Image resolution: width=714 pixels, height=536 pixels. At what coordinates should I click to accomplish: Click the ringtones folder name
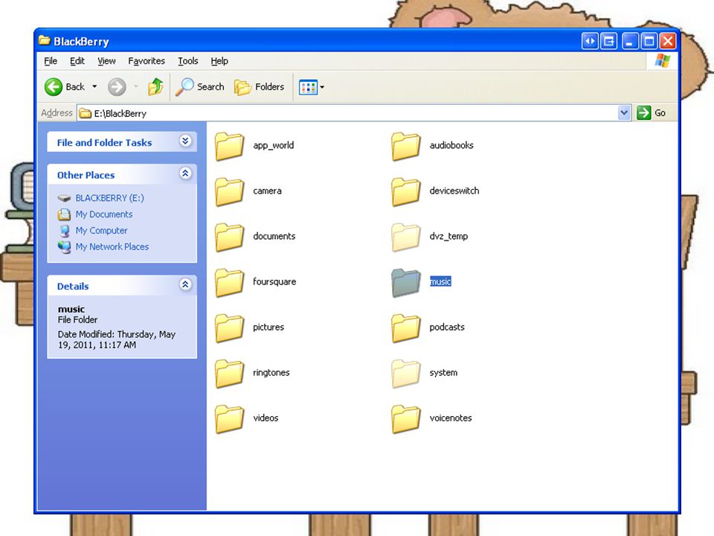(x=271, y=373)
